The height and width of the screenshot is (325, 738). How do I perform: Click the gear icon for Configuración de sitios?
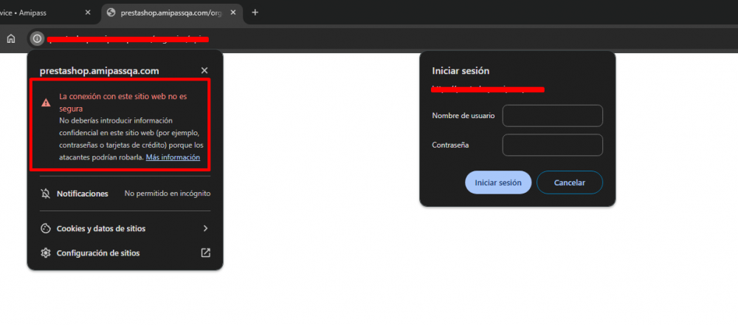46,253
